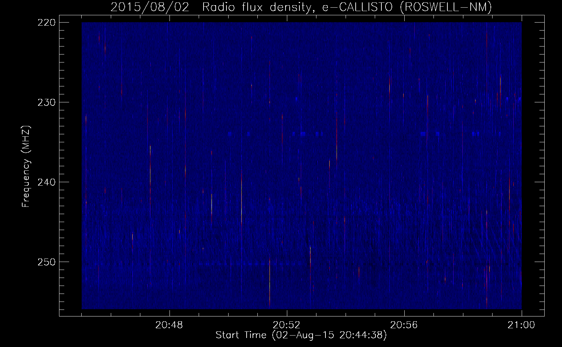Select the 220 frequency tick label
562x347 pixels.
47,23
